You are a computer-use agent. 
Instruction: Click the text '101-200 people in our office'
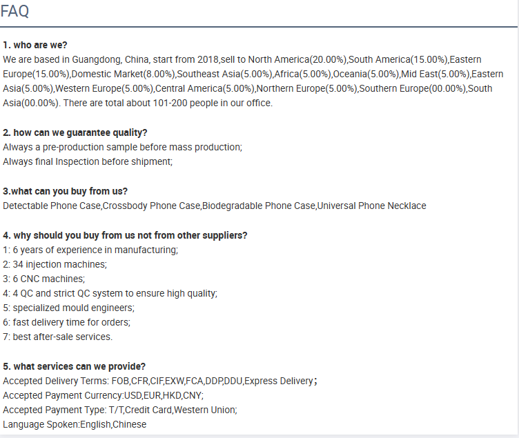[212, 103]
